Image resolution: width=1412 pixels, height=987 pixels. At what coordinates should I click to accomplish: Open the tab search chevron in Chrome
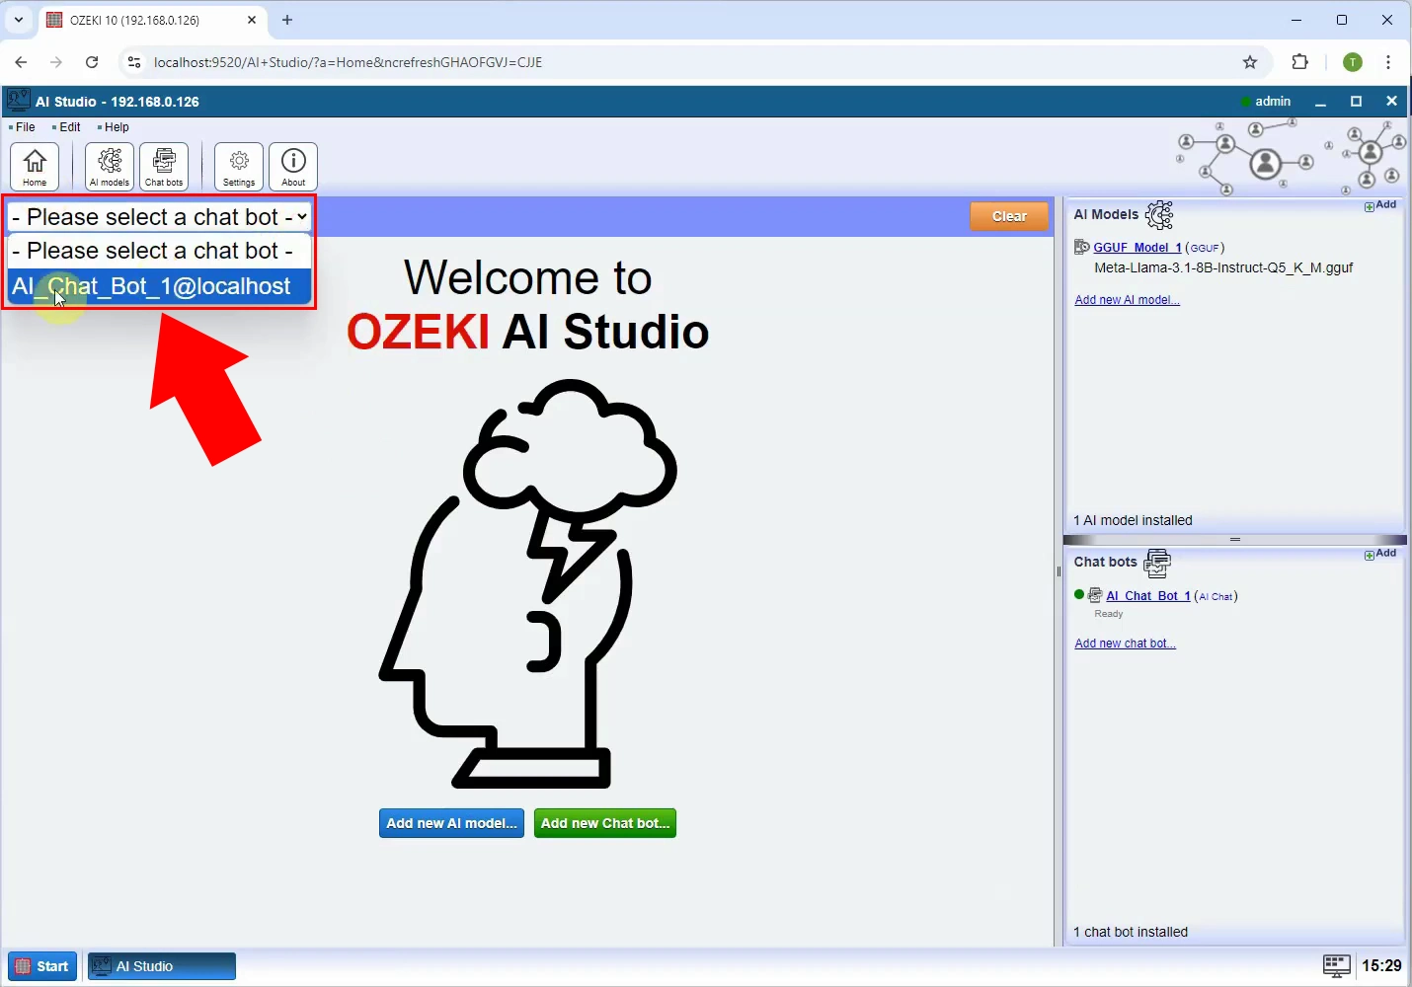pos(18,20)
